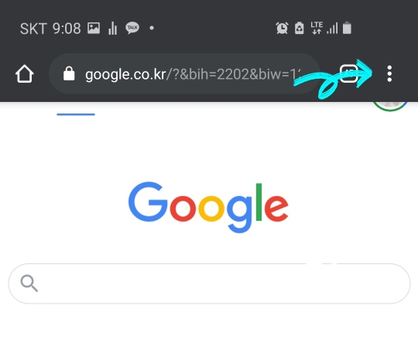Tap the KakaoTalk speech bubble notification icon
Image resolution: width=418 pixels, height=363 pixels.
click(132, 28)
